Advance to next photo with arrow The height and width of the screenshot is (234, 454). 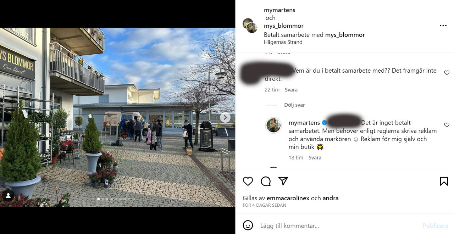coord(225,117)
